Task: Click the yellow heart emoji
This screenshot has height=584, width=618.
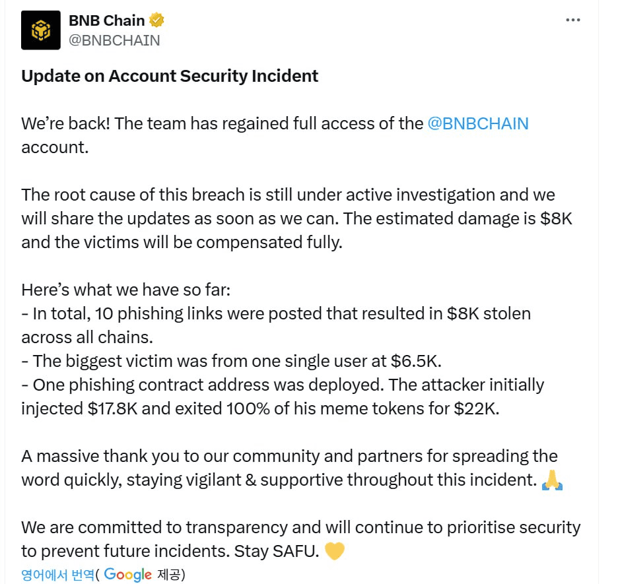Action: click(335, 551)
